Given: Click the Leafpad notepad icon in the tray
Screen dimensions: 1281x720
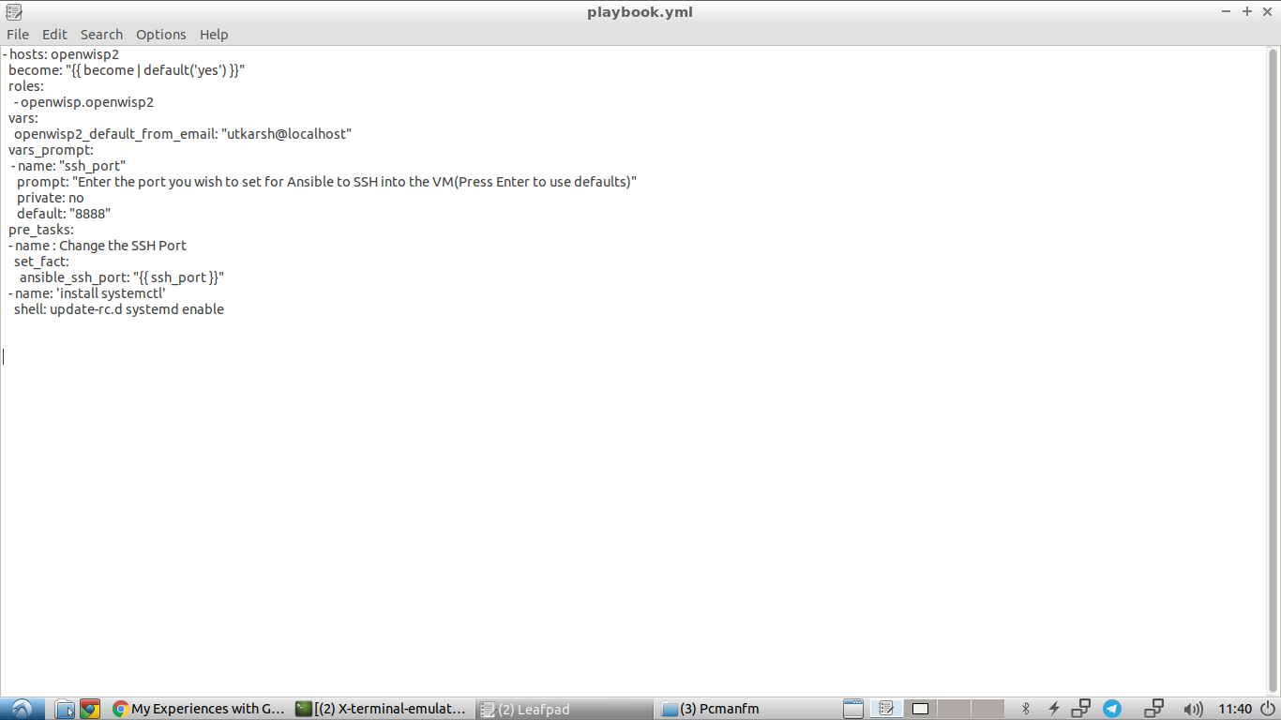Looking at the screenshot, I should [x=885, y=709].
